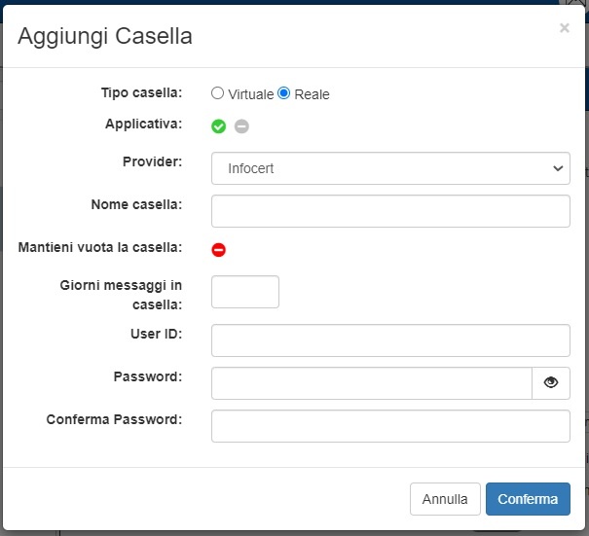This screenshot has width=589, height=536.
Task: Focus the Giorni messaggi in casella field
Action: (x=245, y=292)
